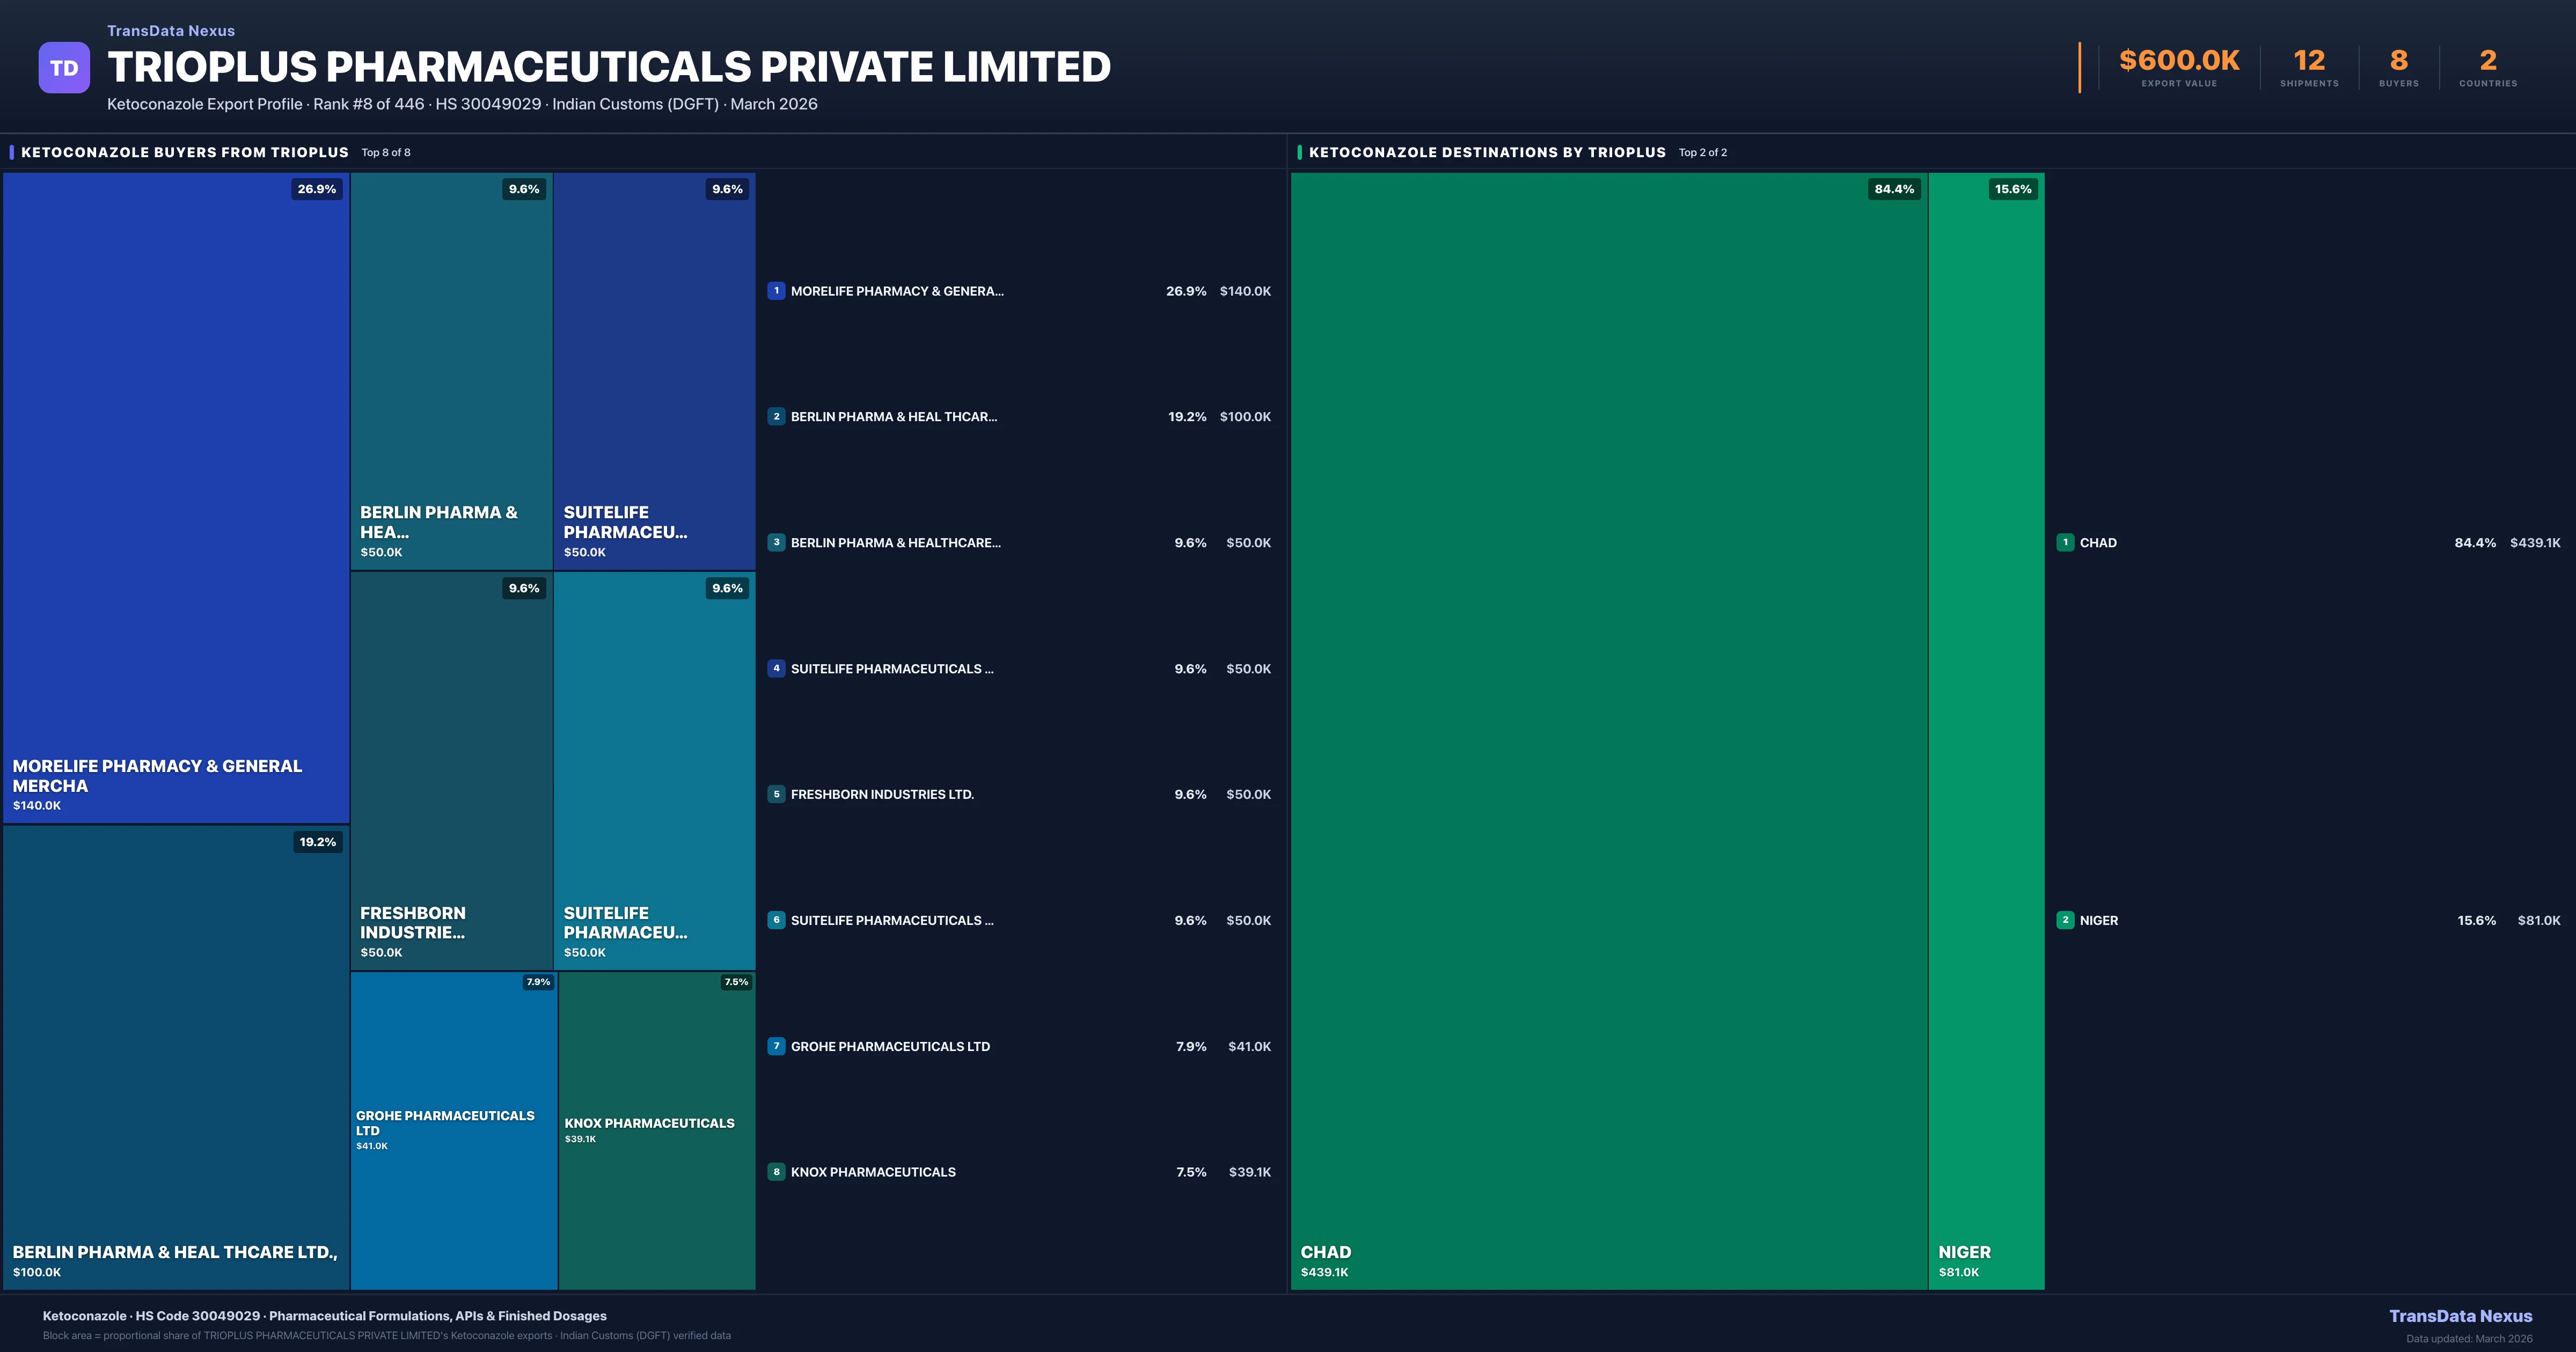
Task: Click rank badge 5 beside Freshborn Industries
Action: 776,794
